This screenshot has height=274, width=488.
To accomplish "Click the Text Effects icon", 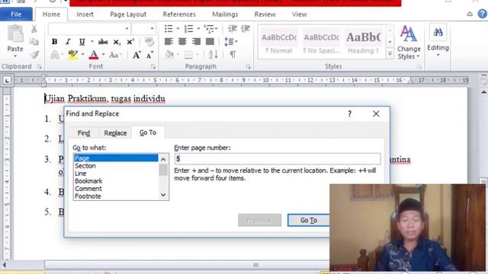I will pos(55,55).
